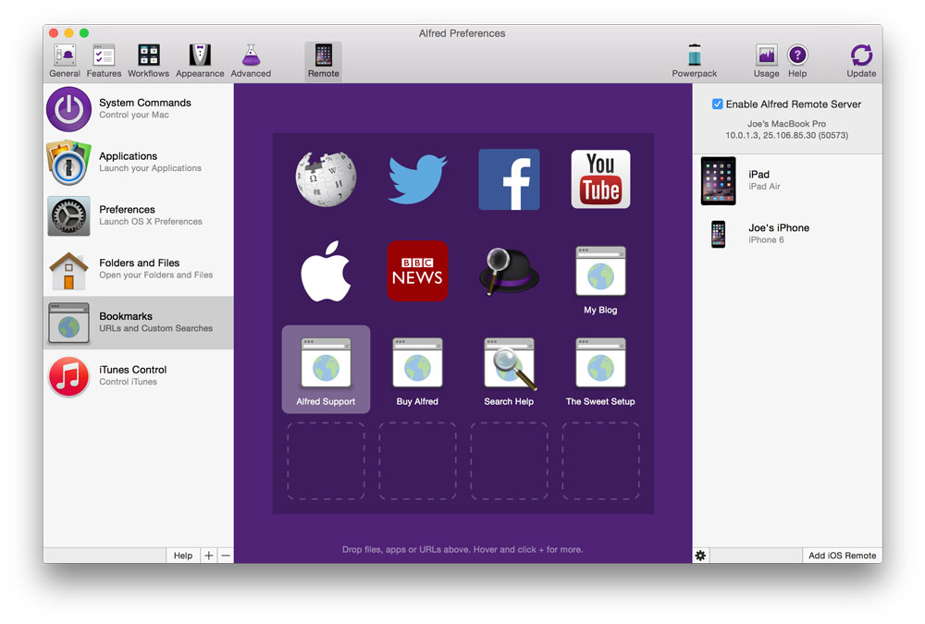This screenshot has width=925, height=624.
Task: Click the Apple logo bookmark
Action: (x=326, y=271)
